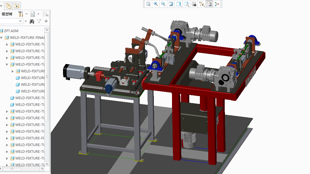This screenshot has width=310, height=174.
Task: Toggle the annotation display eye button
Action: (x=209, y=4)
